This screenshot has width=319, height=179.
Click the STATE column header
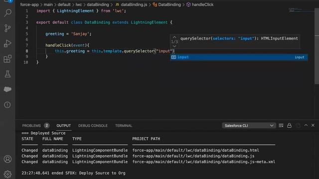(27, 139)
